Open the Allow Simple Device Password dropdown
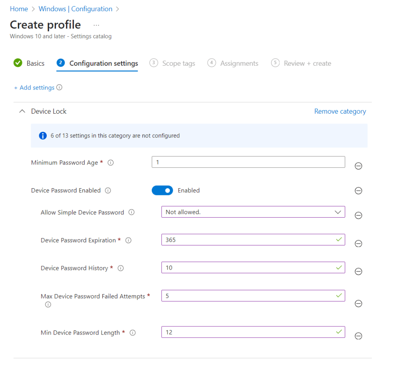 pos(253,212)
